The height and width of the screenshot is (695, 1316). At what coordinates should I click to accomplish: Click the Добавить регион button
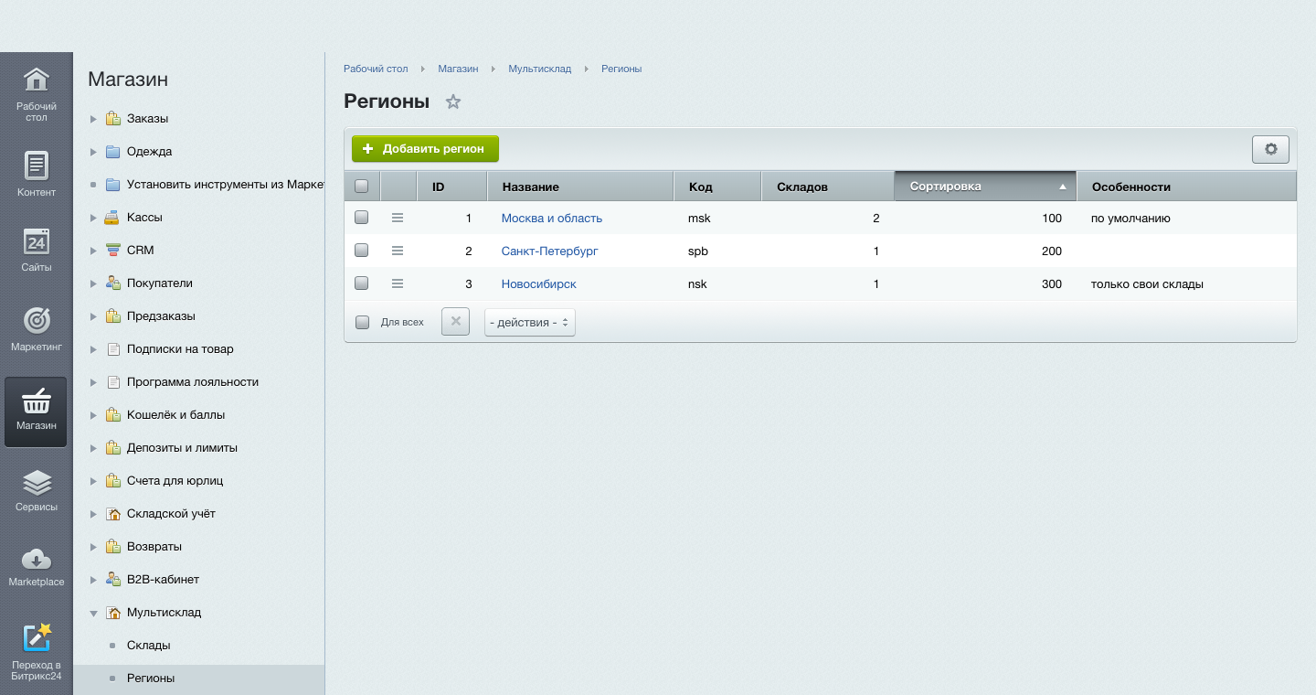tap(425, 149)
